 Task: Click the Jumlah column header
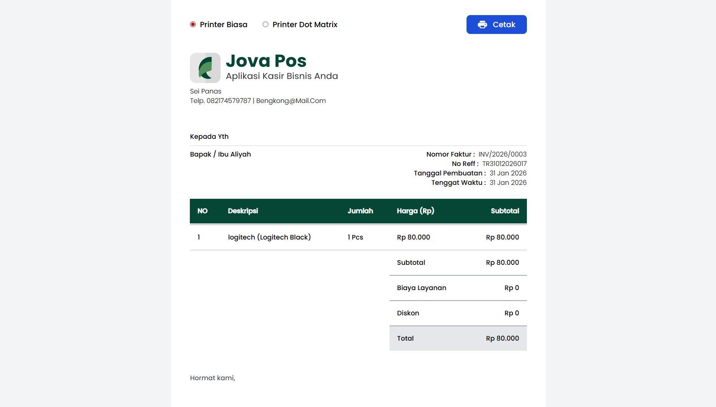coord(360,211)
